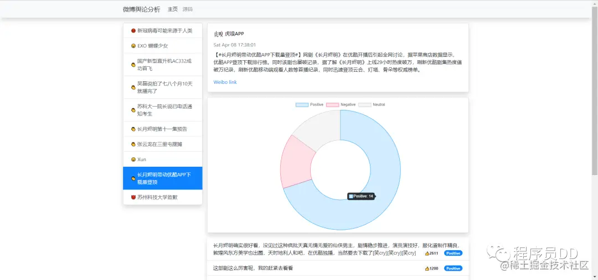Open the 源码 navigation link
This screenshot has height=280, width=598.
pyautogui.click(x=188, y=9)
